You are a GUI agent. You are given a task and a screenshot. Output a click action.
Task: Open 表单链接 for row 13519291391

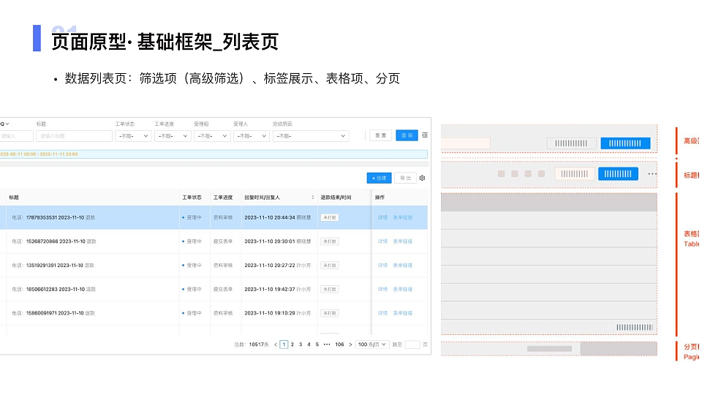(x=403, y=266)
